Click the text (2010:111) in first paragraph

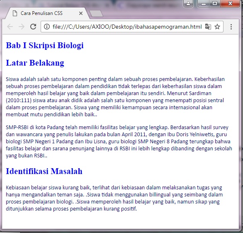pyautogui.click(x=19, y=100)
